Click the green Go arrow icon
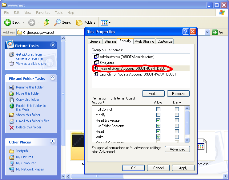 coord(215,32)
